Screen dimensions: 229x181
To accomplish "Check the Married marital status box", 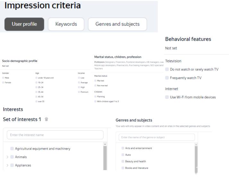I will pos(95,81).
